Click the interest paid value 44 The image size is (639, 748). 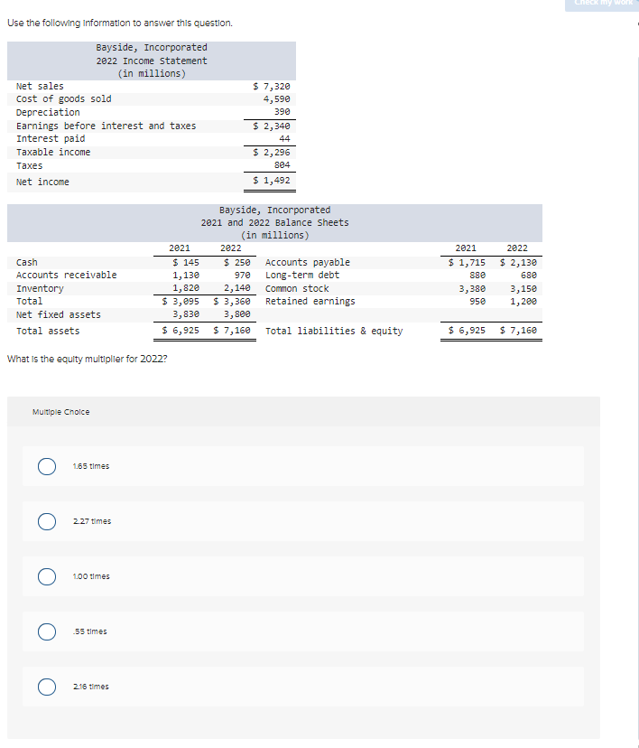click(284, 138)
